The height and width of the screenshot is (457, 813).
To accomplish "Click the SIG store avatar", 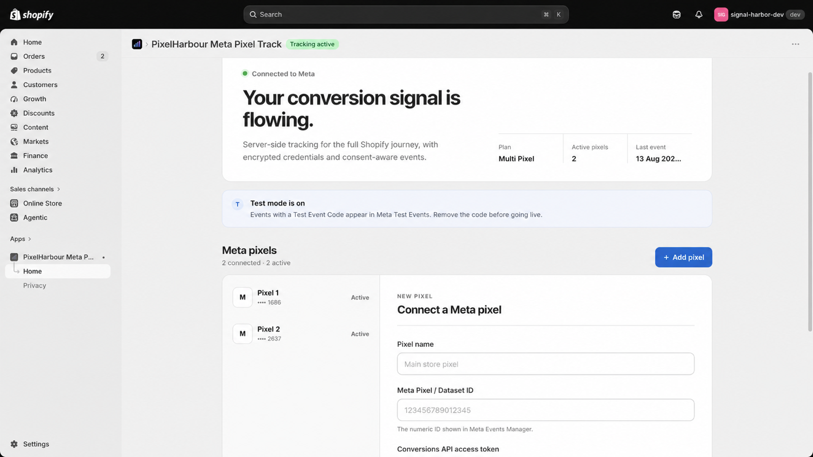I will tap(721, 15).
